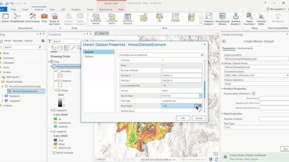This screenshot has height=162, width=289.
Task: Open Ready To Use Tools
Action: [55, 19]
